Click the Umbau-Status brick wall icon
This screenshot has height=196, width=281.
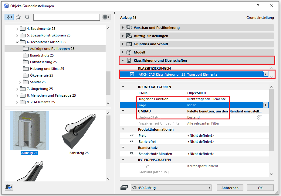260,117
